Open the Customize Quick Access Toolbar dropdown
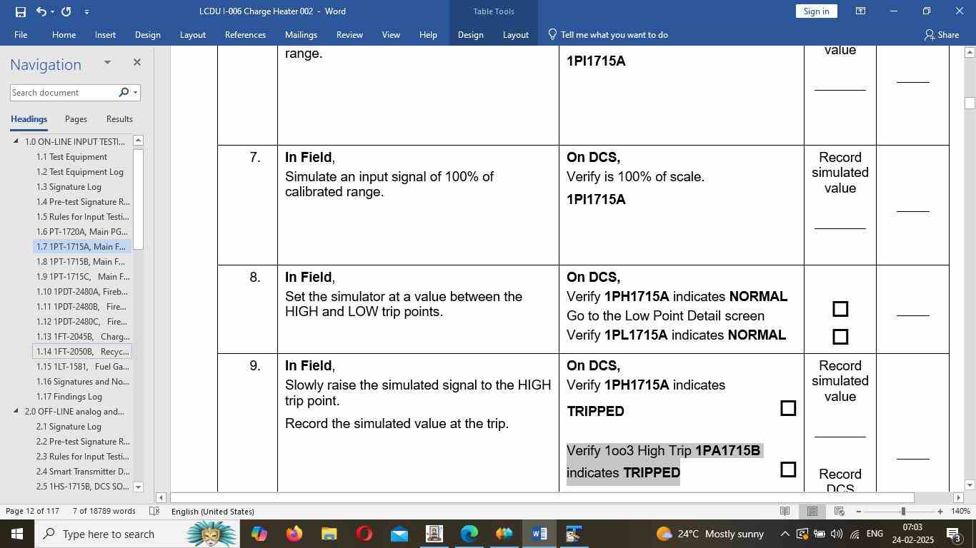Viewport: 976px width, 548px height. point(86,11)
